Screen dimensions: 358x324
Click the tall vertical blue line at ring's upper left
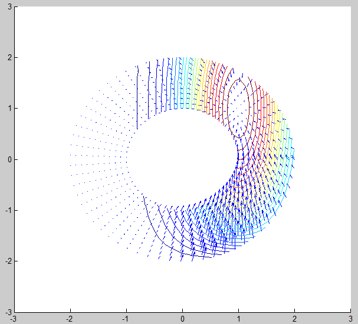(137, 97)
